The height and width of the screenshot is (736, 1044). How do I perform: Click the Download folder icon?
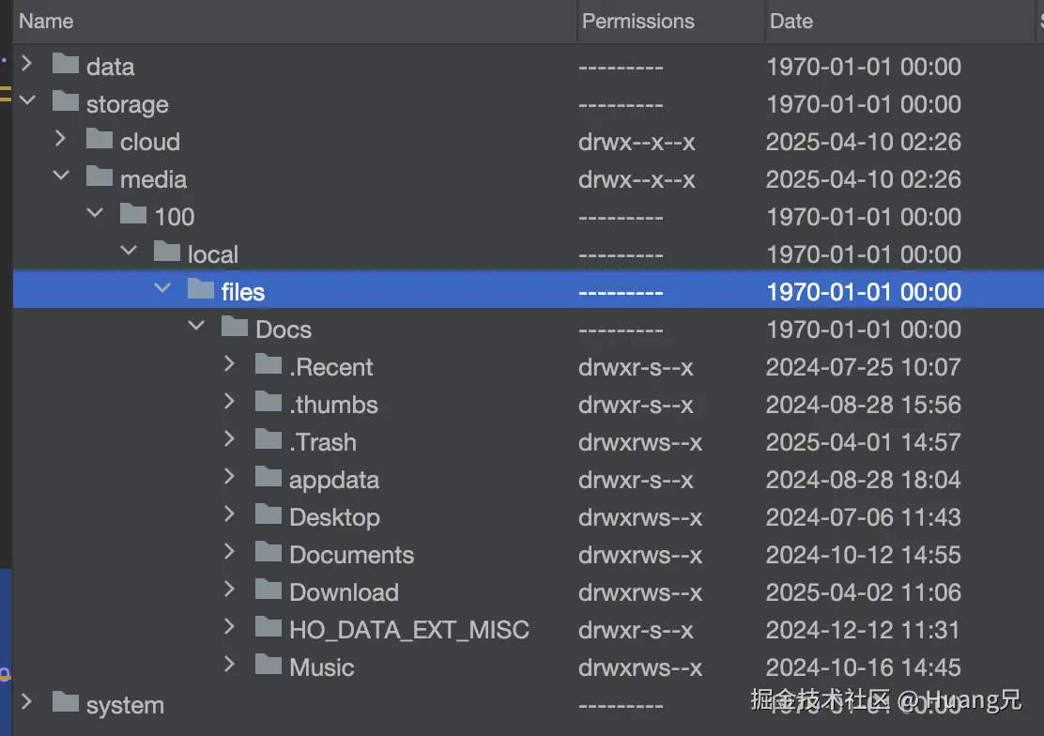[268, 591]
